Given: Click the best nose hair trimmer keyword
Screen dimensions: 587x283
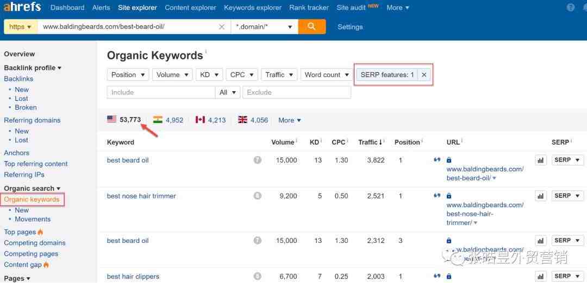Looking at the screenshot, I should [141, 196].
